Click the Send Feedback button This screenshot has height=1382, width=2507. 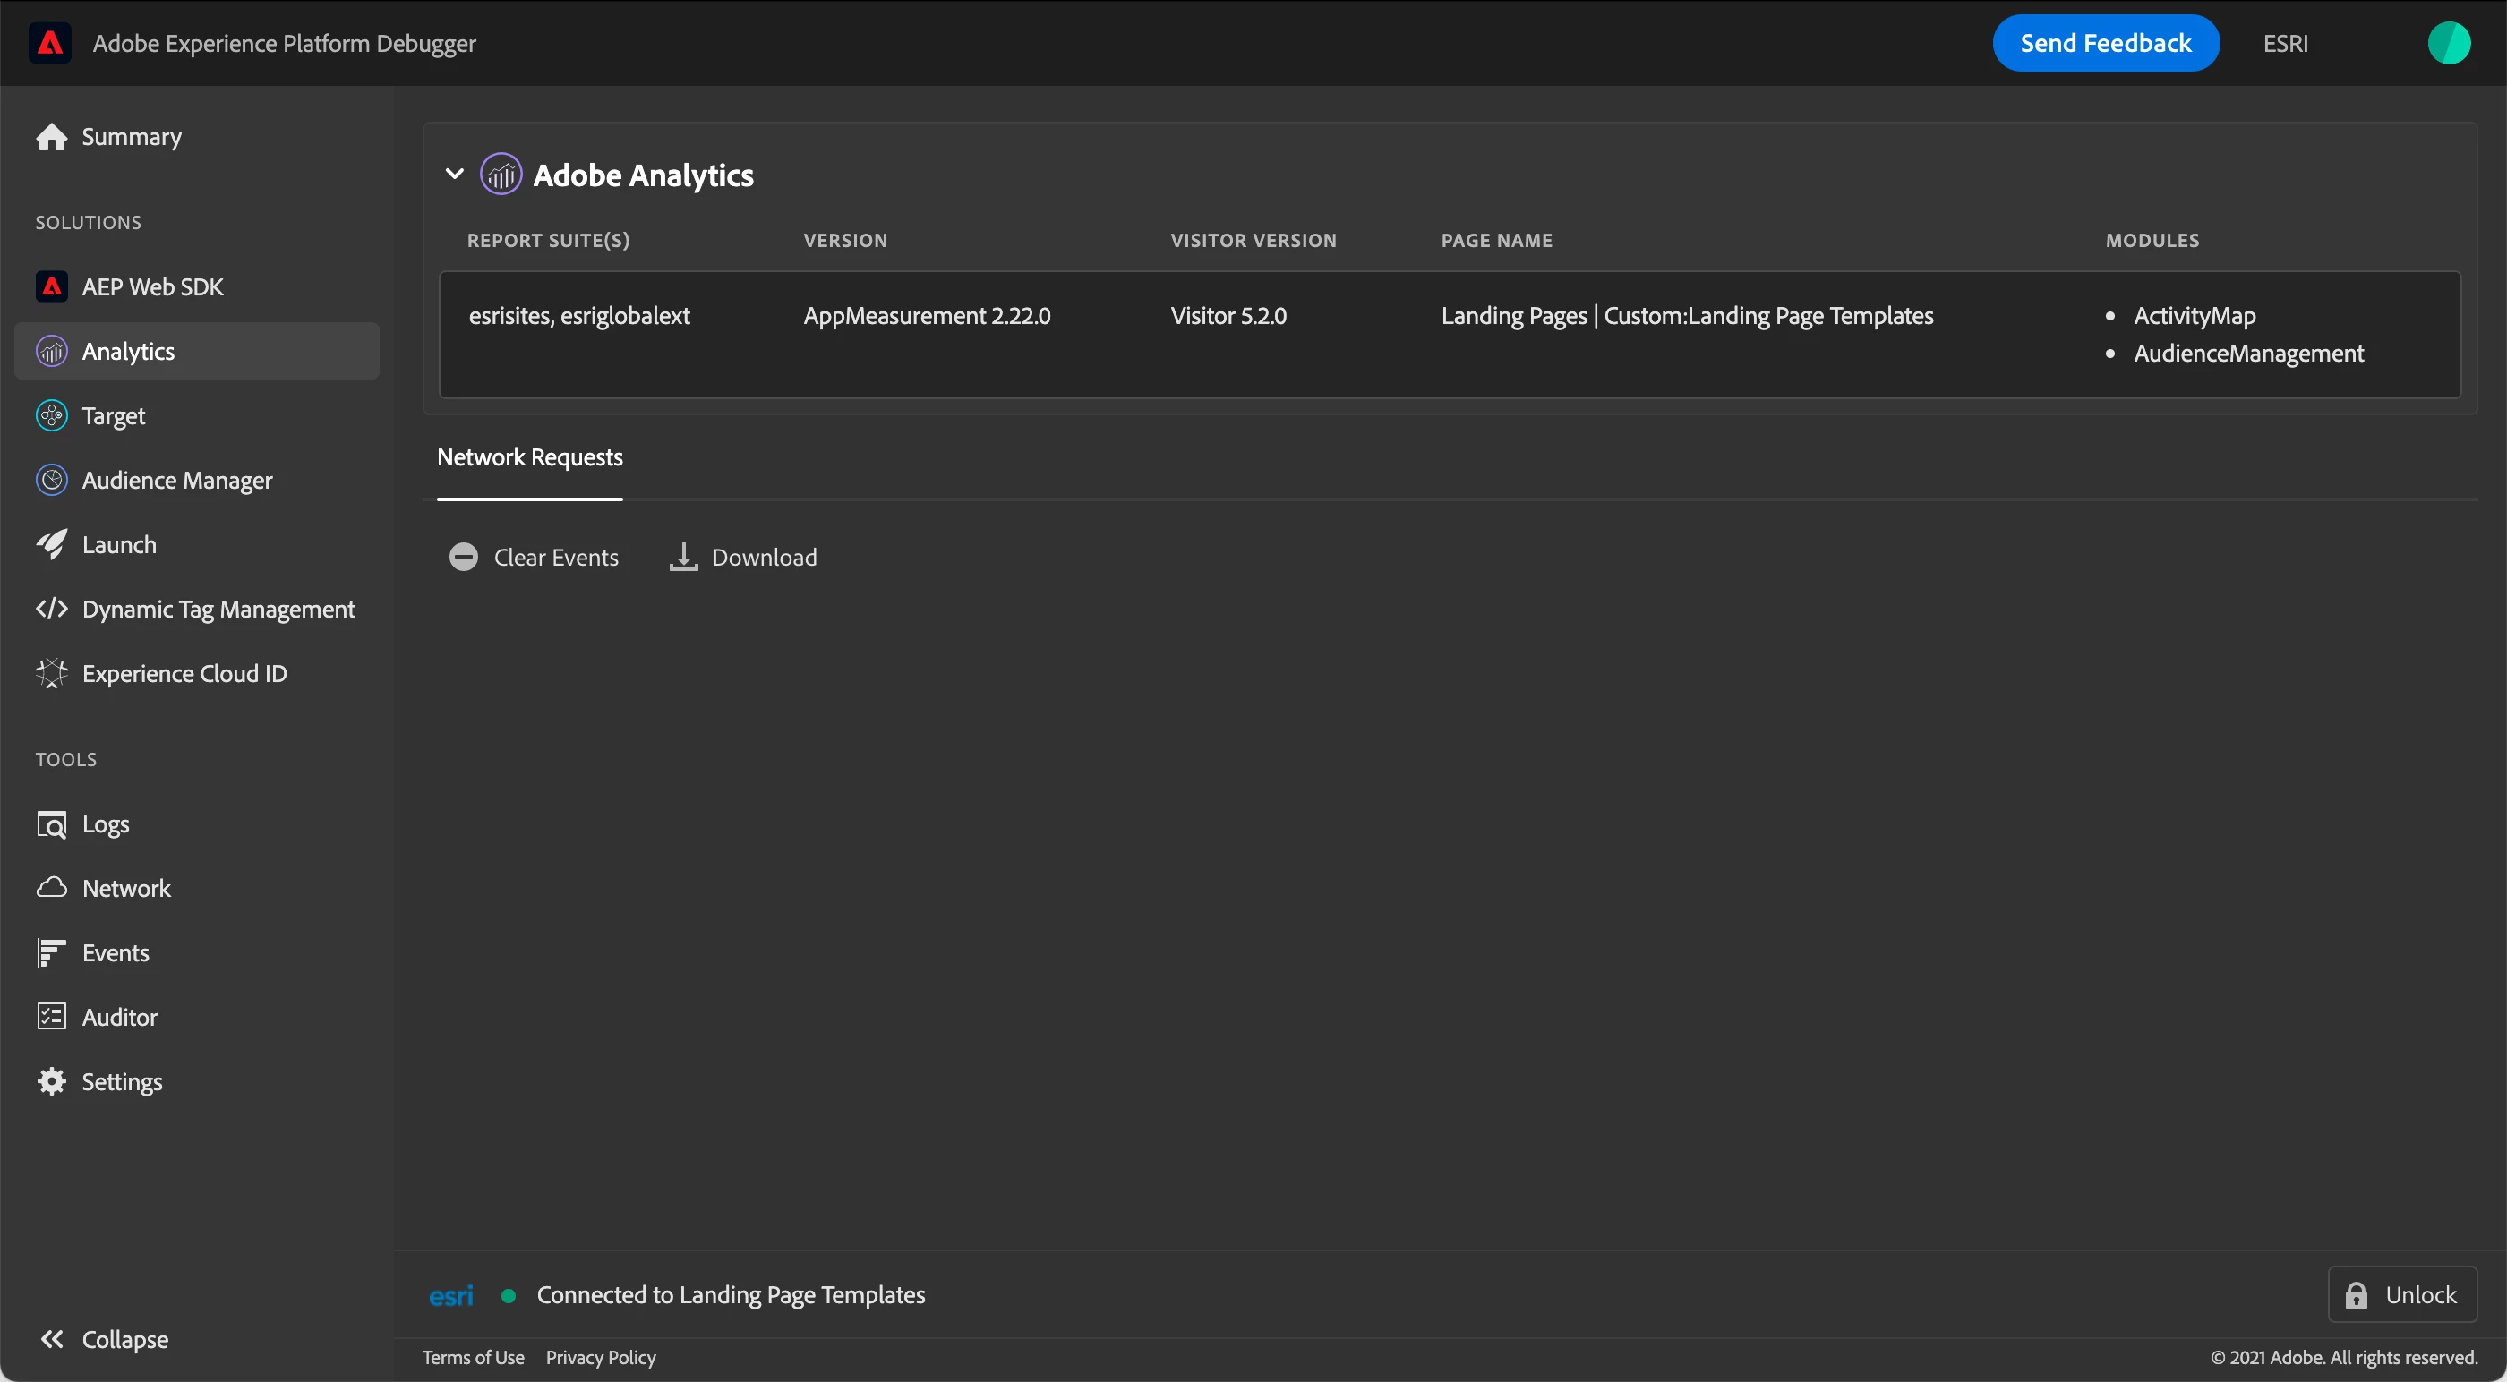click(x=2105, y=43)
